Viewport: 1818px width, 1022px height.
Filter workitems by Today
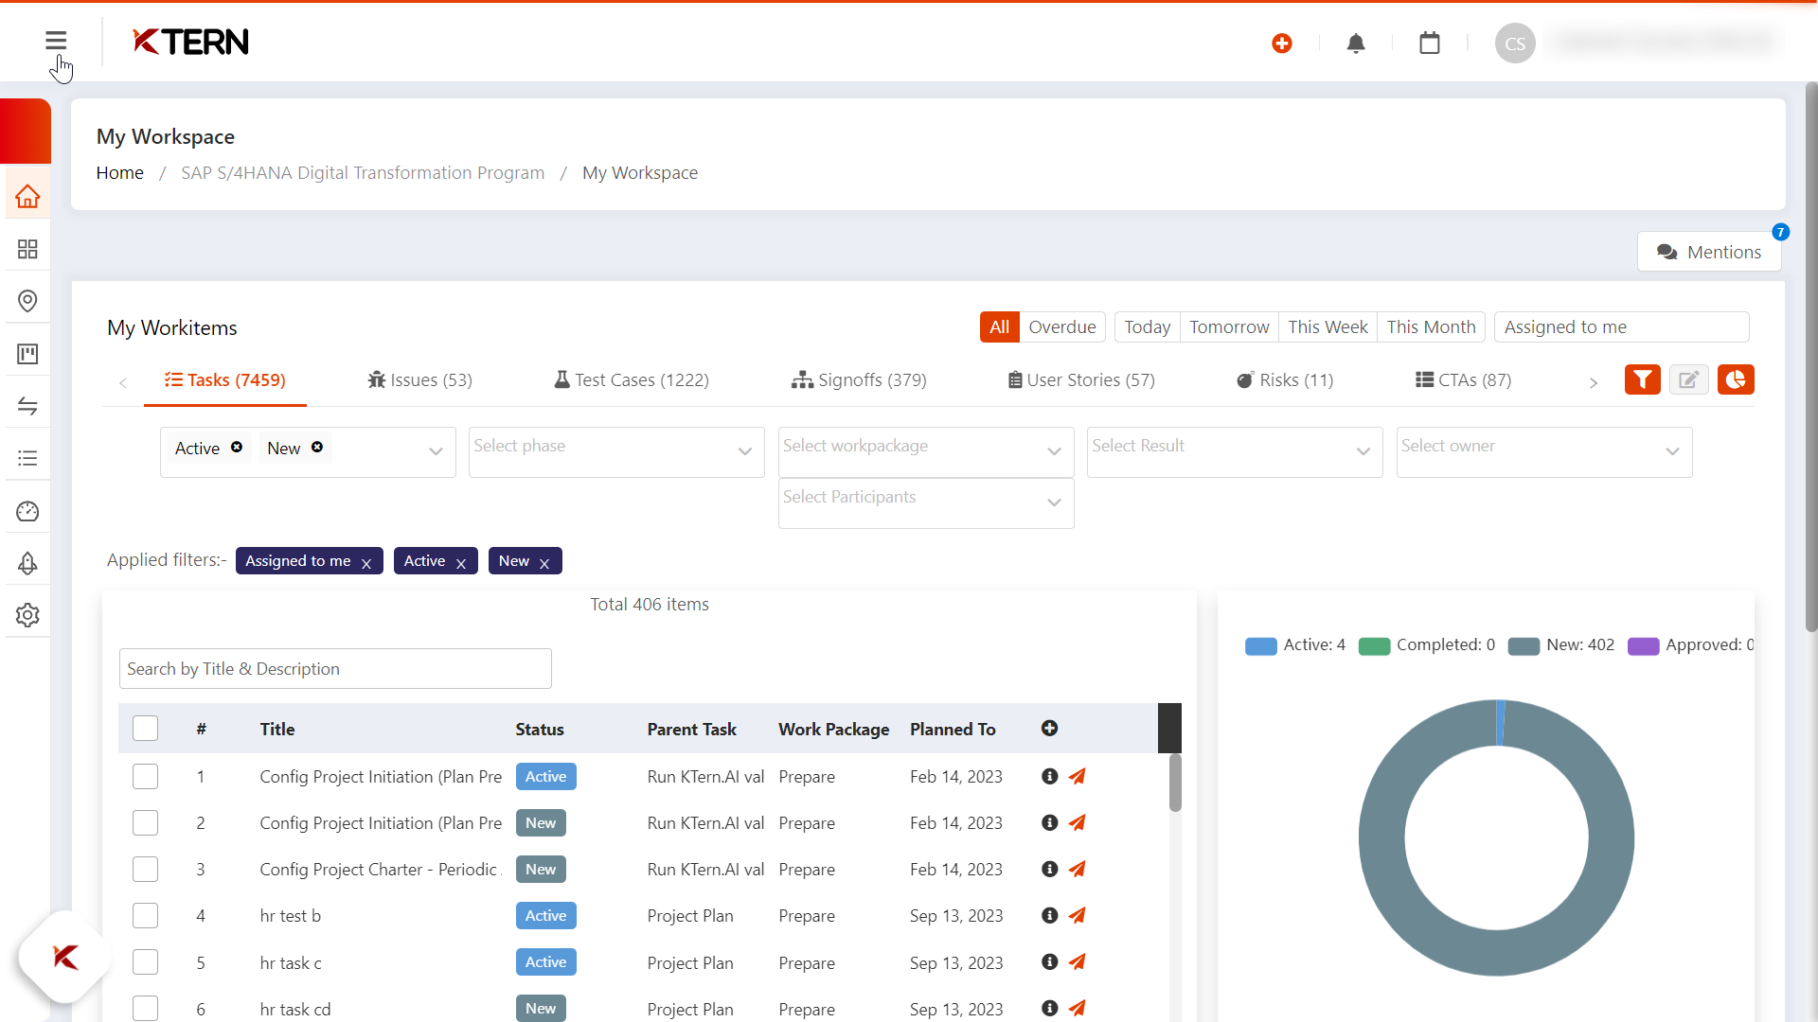click(1147, 326)
